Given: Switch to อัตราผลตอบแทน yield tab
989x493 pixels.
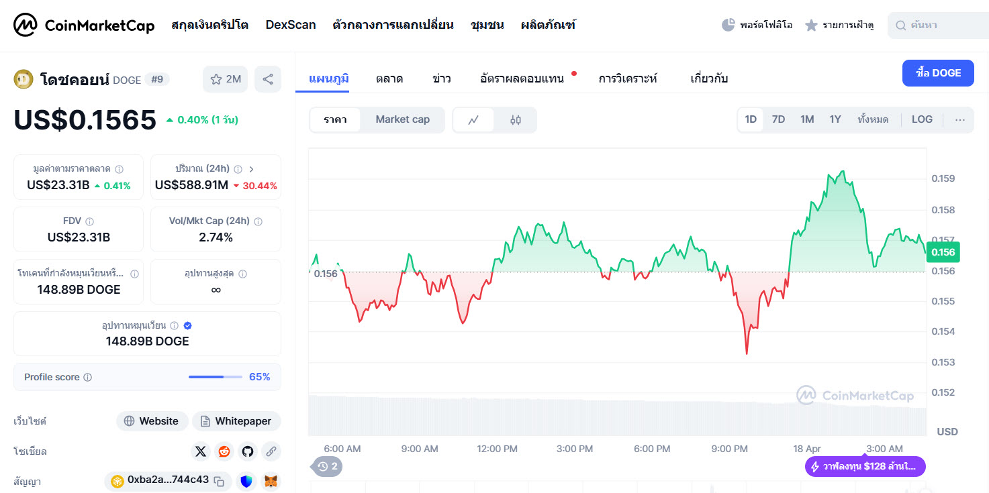Looking at the screenshot, I should (x=522, y=78).
